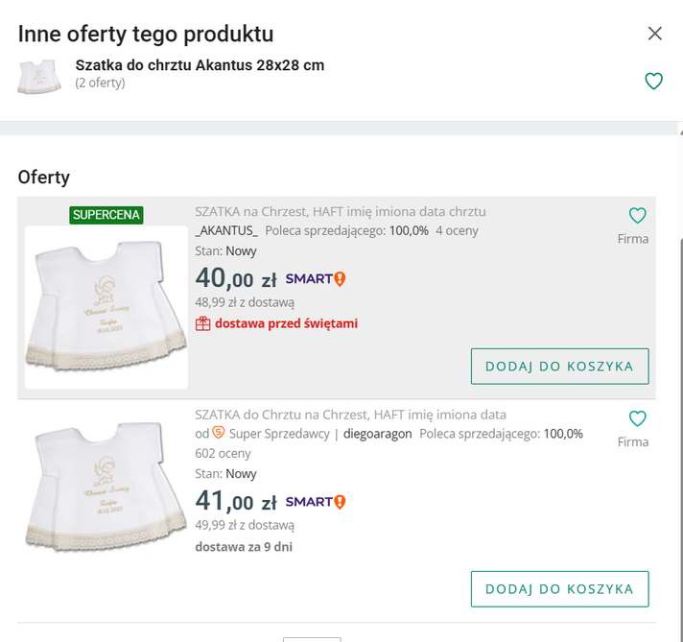
Task: Click SMART! logo on the 41,00 zł offer
Action: point(315,502)
